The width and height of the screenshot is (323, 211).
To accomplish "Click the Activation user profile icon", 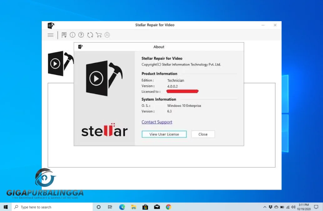I will tap(107, 35).
